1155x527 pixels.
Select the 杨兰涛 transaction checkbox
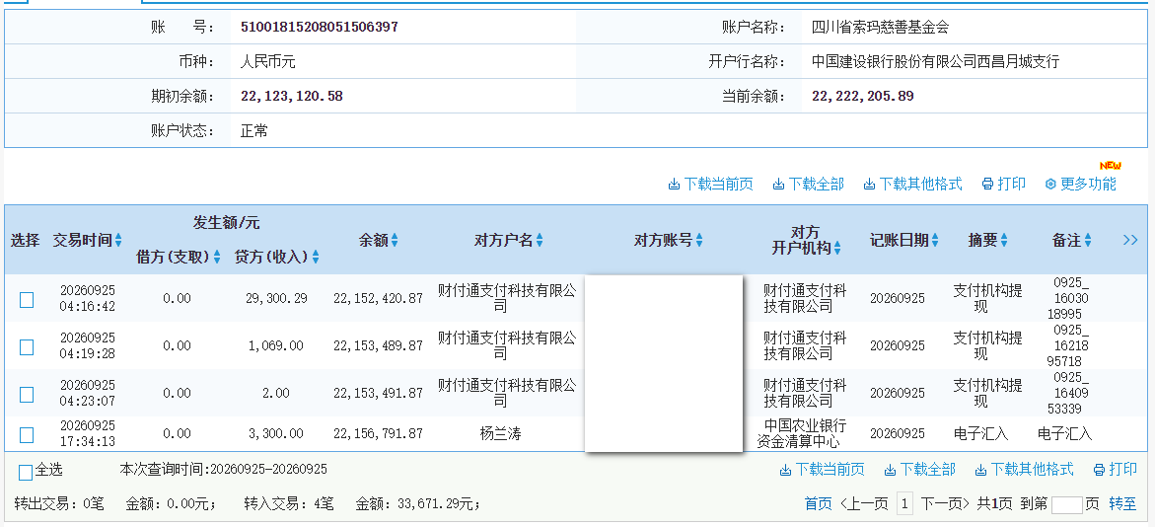[x=27, y=435]
